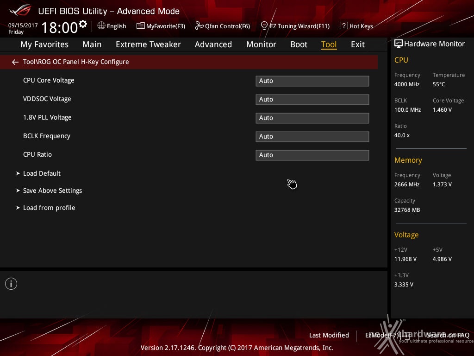Click the CPU heading in Hardware Monitor
This screenshot has width=474, height=356.
[401, 60]
